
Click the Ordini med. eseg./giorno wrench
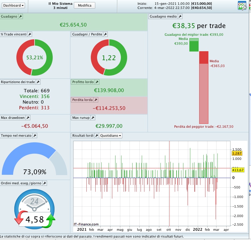pyautogui.click(x=45, y=183)
